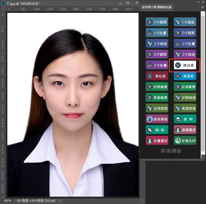Image resolution: width=206 pixels, height=204 pixels.
Task: Expand the status bar info arrow
Action: pyautogui.click(x=60, y=201)
